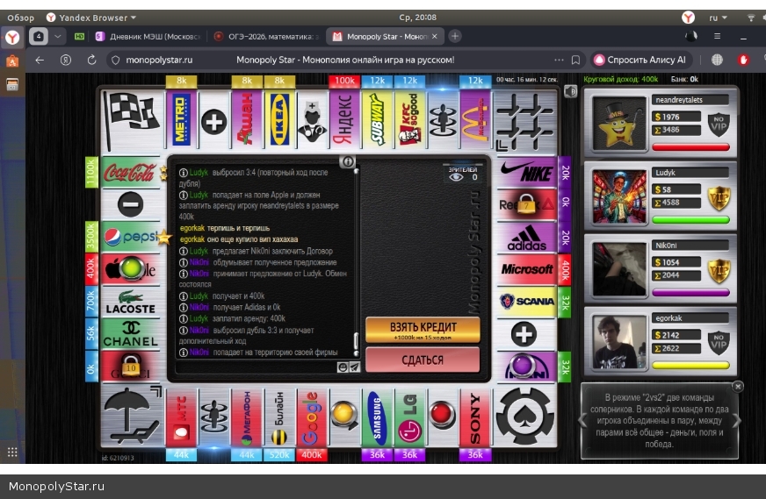Select the McDonald's property cell
This screenshot has height=499, width=766.
474,120
